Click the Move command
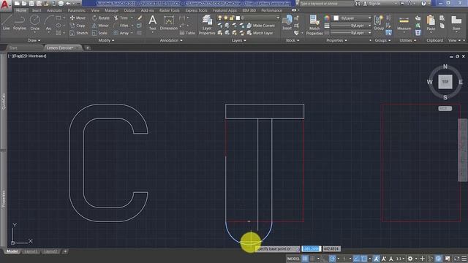This screenshot has width=468, height=263. 78,18
